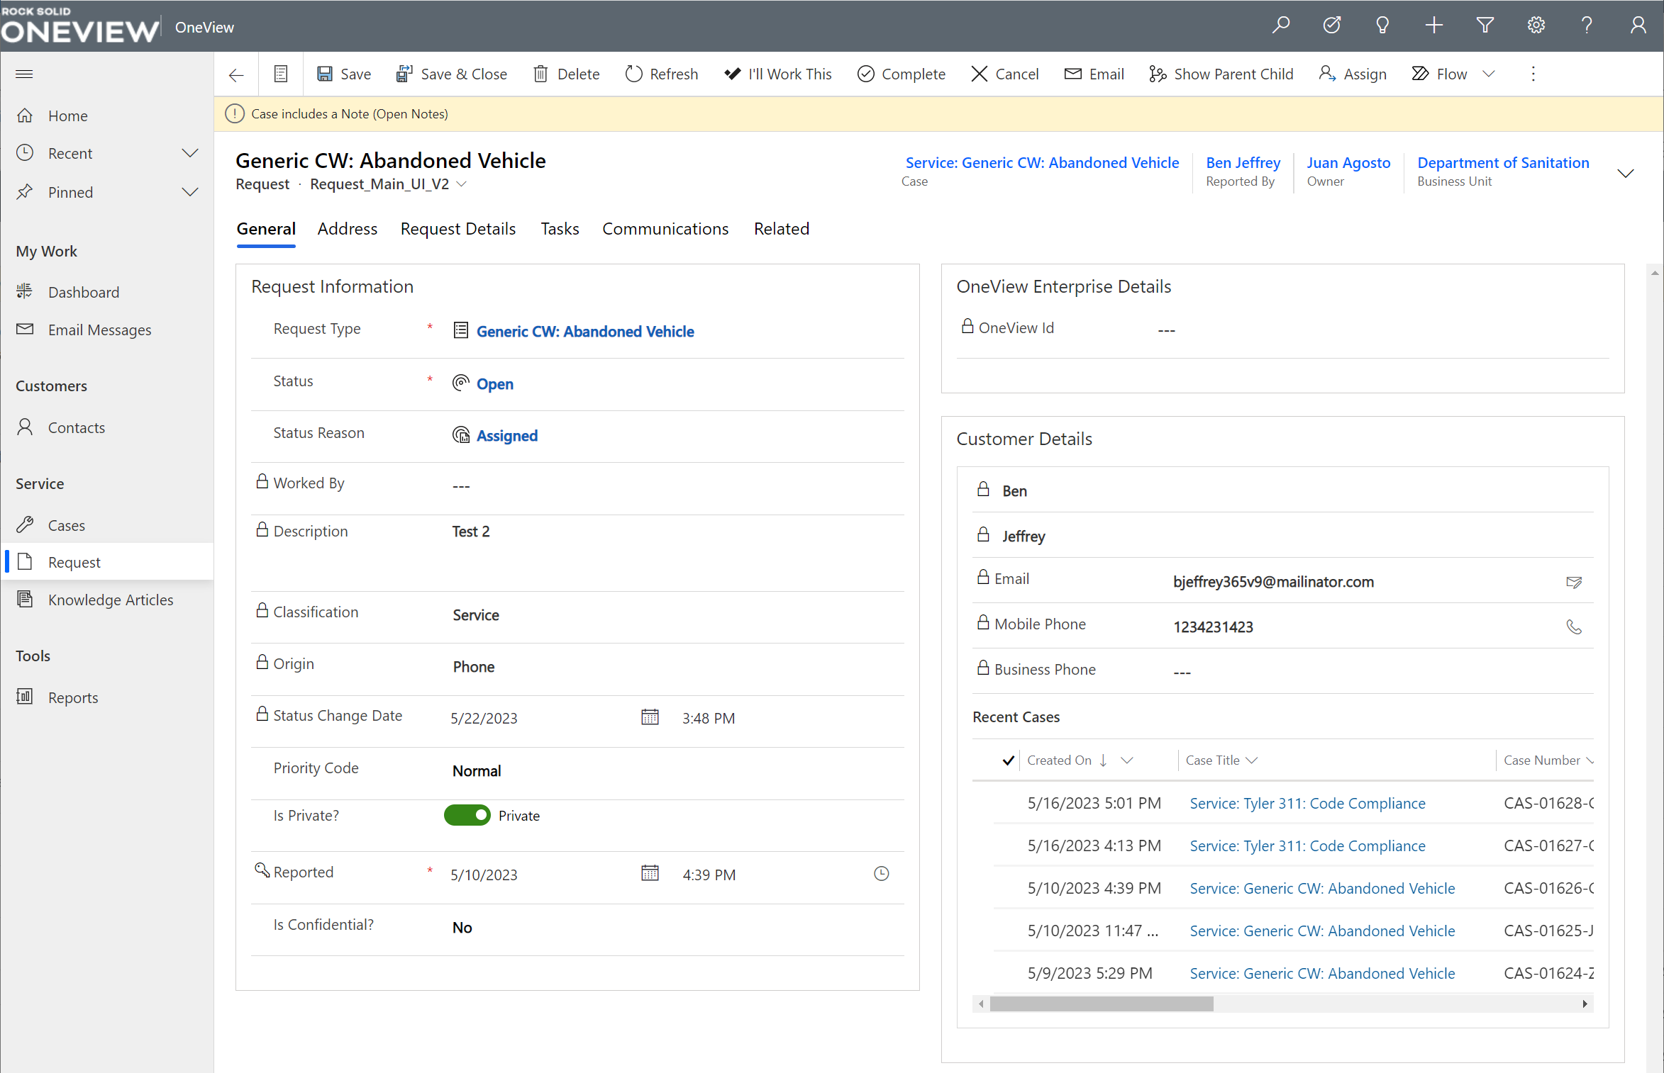This screenshot has width=1664, height=1073.
Task: Click the help question mark icon
Action: pyautogui.click(x=1587, y=26)
